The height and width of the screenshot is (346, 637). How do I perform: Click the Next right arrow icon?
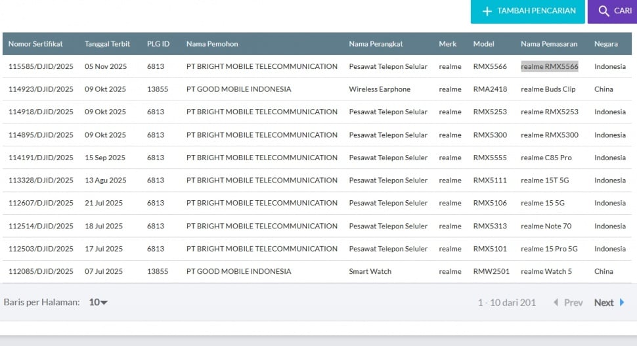tap(621, 302)
